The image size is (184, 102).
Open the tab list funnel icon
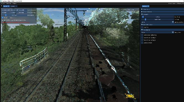pos(2,6)
